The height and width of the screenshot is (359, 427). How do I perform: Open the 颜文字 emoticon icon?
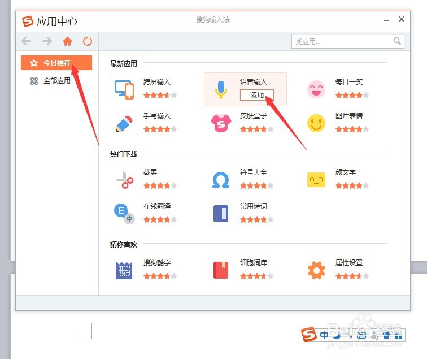pos(316,180)
